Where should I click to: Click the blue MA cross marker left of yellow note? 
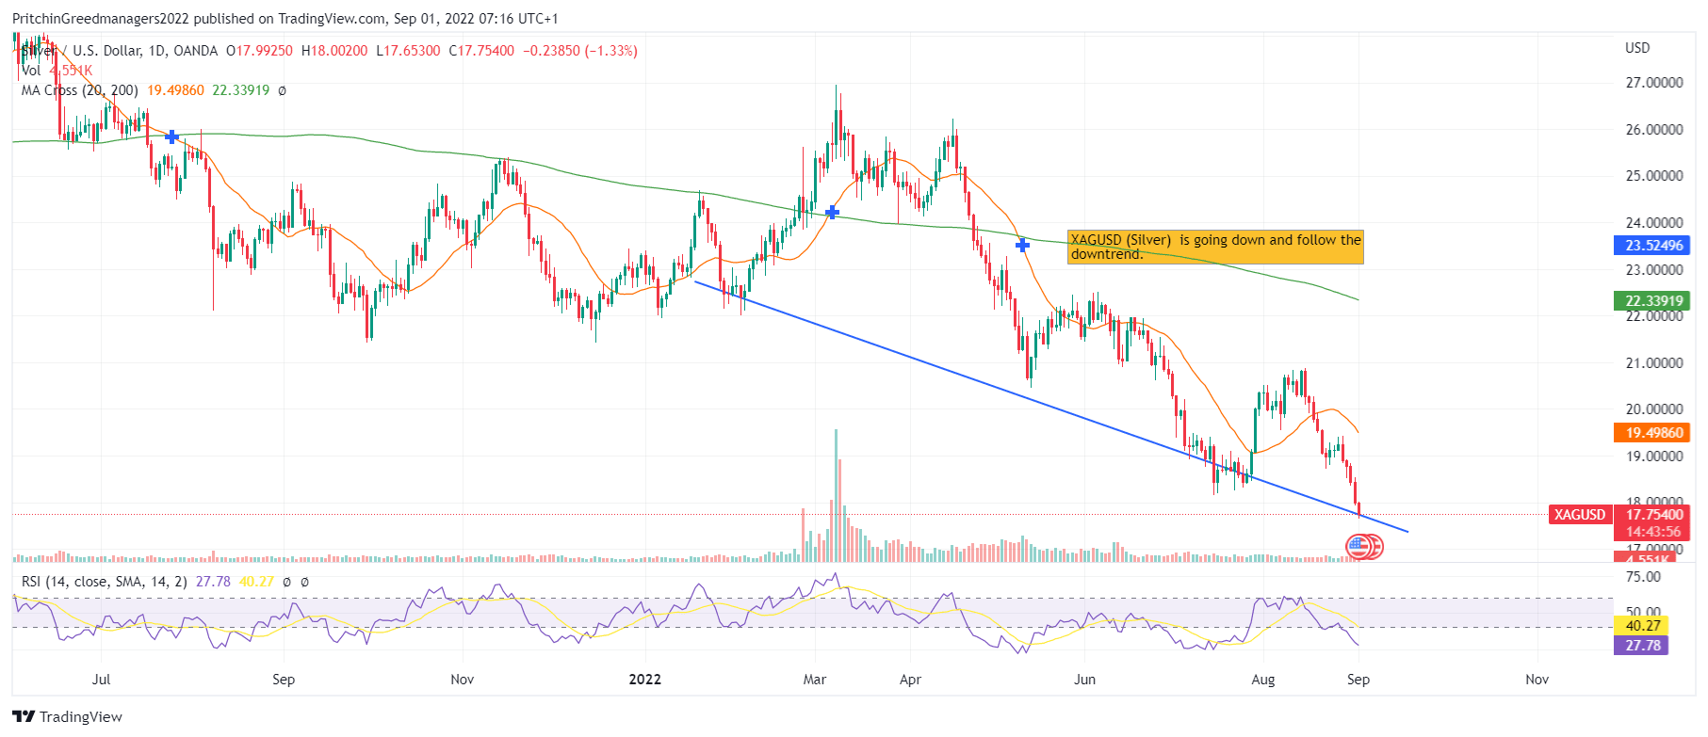click(x=1022, y=246)
